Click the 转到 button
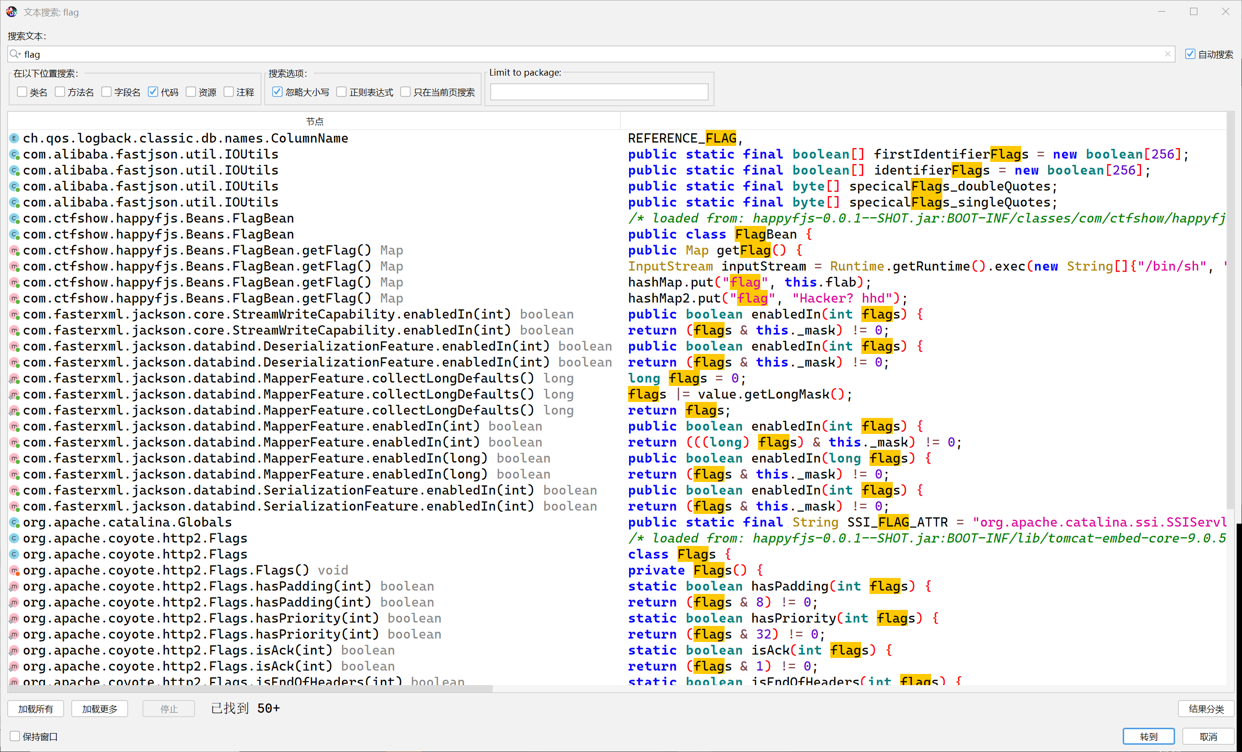 [1148, 736]
